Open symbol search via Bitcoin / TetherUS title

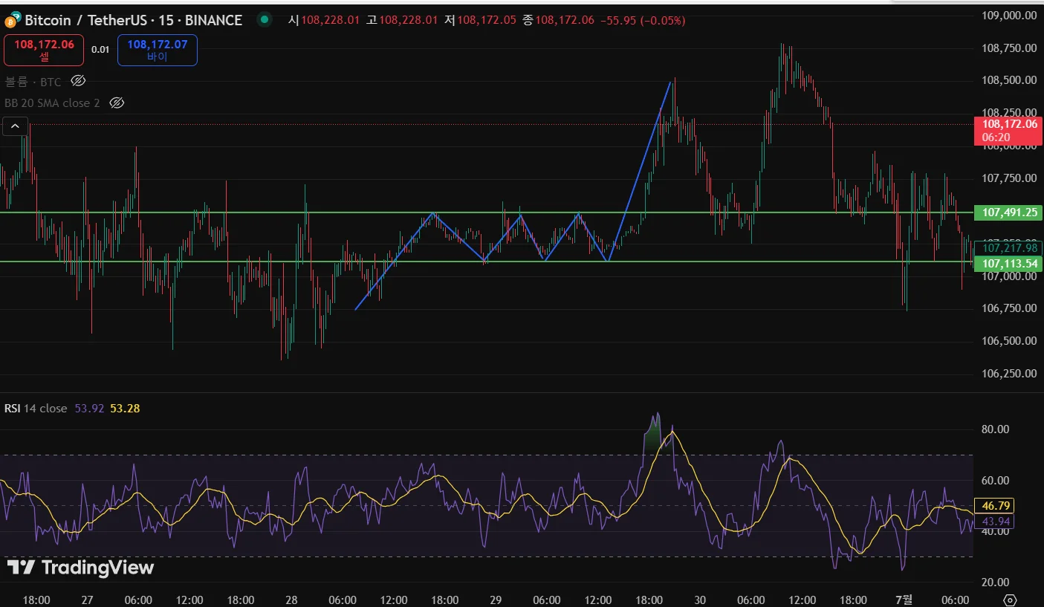(133, 20)
